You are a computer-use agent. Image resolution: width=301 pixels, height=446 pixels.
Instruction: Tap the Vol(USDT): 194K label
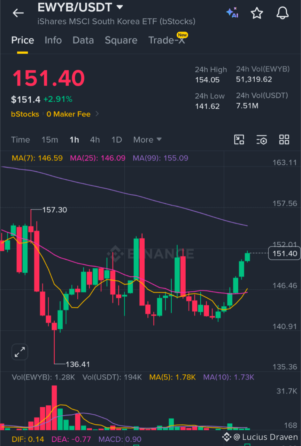pos(112,377)
